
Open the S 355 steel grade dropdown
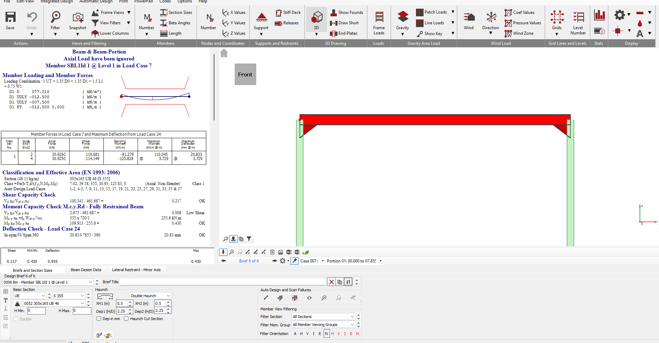click(x=69, y=296)
